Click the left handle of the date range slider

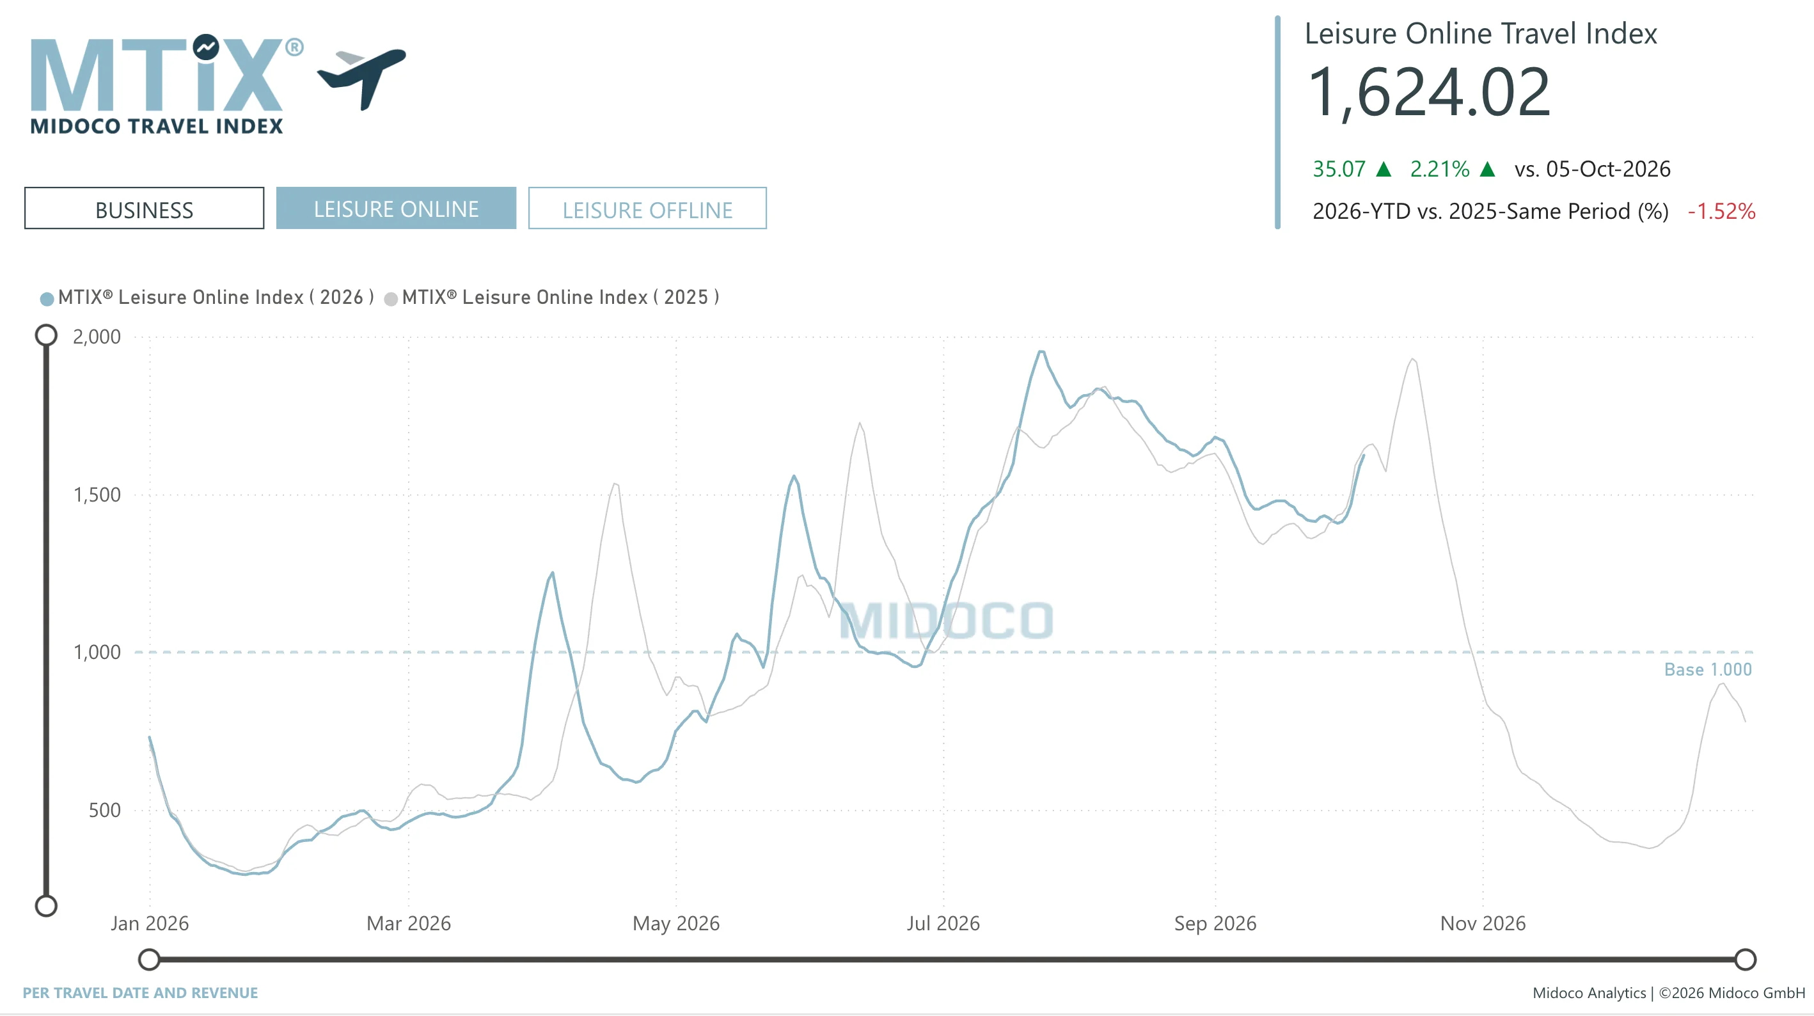tap(149, 959)
